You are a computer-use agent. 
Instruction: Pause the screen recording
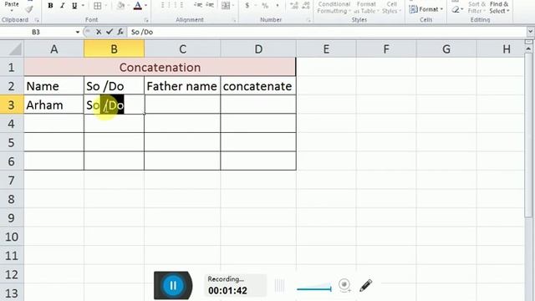173,285
